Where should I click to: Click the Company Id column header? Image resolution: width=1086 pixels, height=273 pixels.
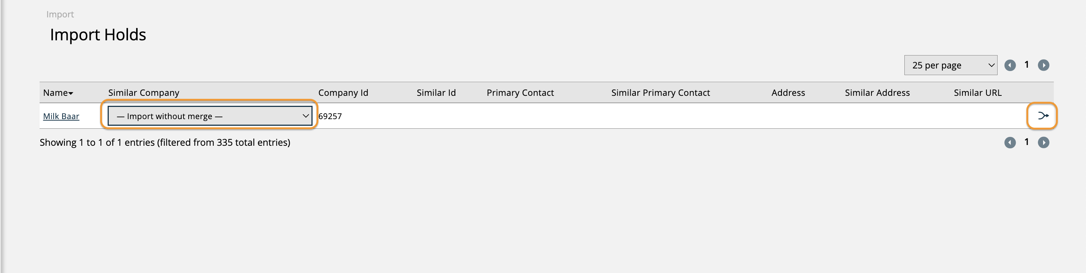point(343,93)
